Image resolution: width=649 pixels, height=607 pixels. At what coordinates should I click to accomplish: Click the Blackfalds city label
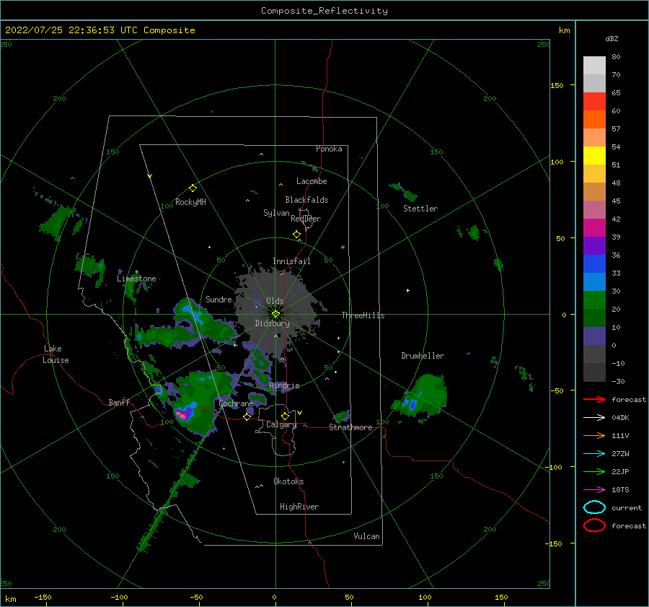coord(306,200)
